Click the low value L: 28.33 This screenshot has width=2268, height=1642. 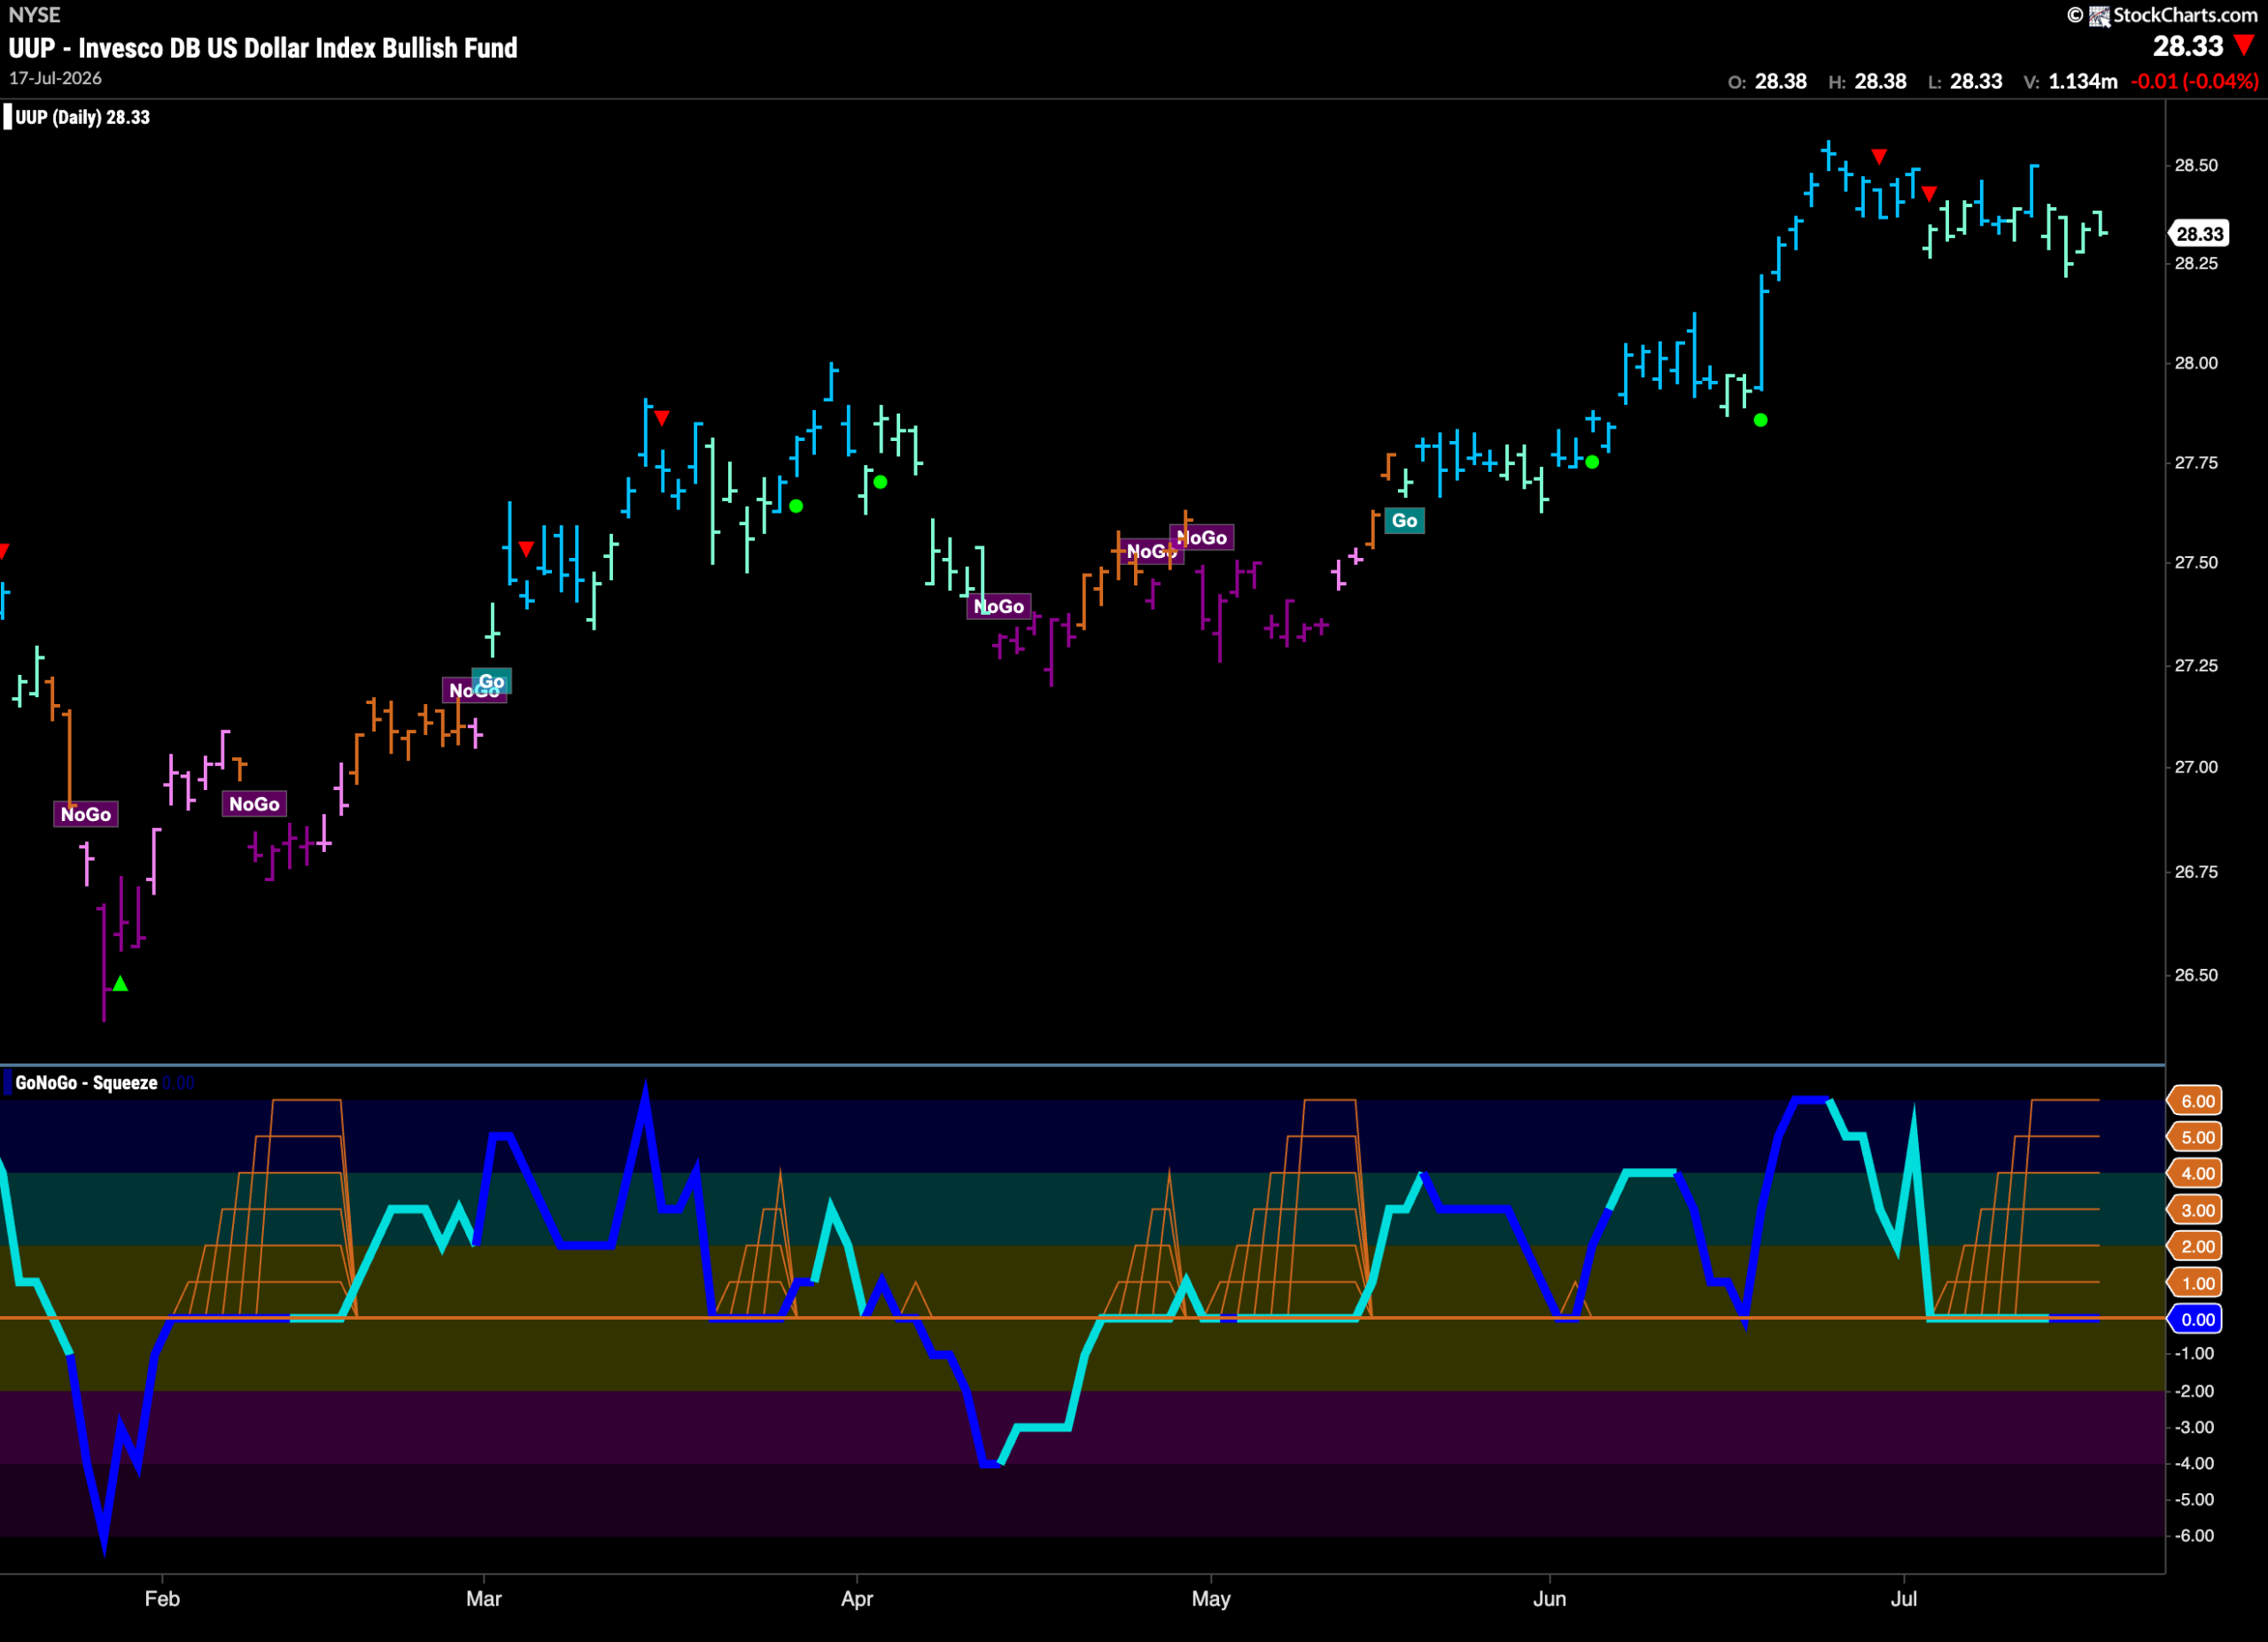click(1965, 82)
